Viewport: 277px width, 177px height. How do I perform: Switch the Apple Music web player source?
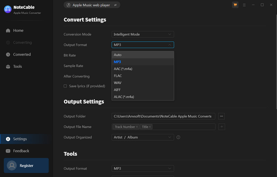tap(92, 5)
